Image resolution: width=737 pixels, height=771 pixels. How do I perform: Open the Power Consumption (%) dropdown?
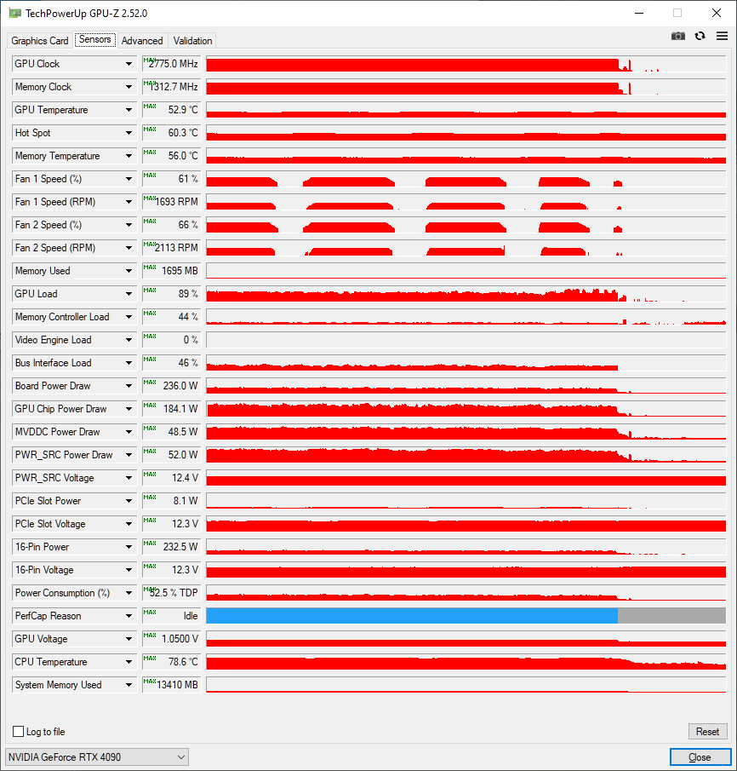[x=129, y=593]
